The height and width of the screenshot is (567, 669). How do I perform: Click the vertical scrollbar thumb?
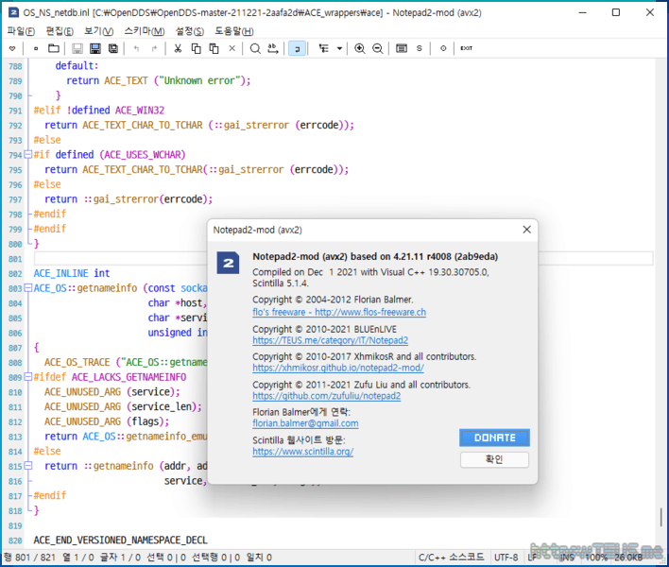point(661,517)
